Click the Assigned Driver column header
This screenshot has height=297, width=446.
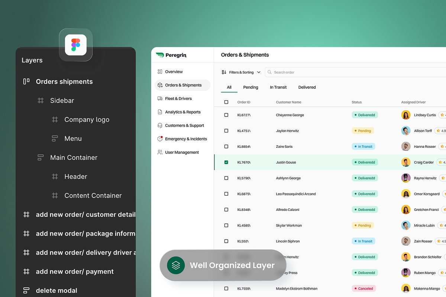413,102
